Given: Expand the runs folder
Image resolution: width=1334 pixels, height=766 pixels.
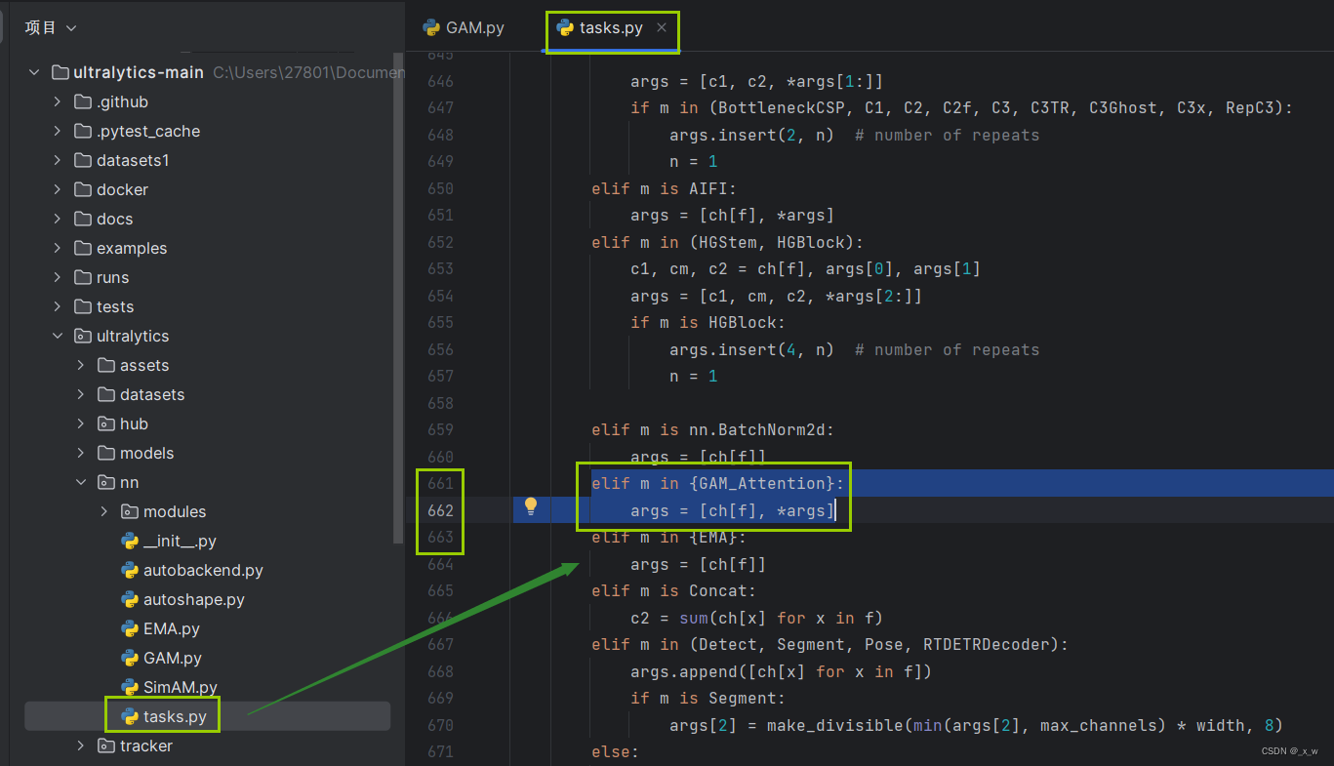Looking at the screenshot, I should [58, 277].
